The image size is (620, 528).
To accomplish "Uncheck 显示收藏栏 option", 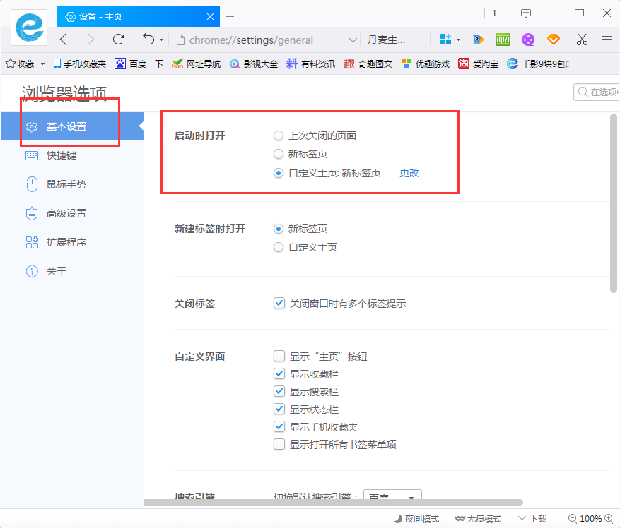I will pos(279,373).
